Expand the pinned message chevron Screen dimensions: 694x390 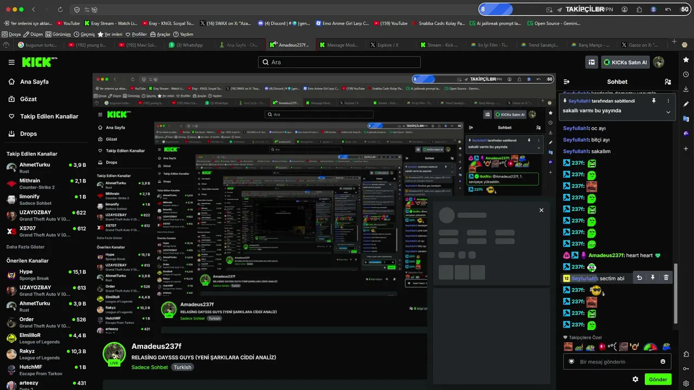coord(668,112)
